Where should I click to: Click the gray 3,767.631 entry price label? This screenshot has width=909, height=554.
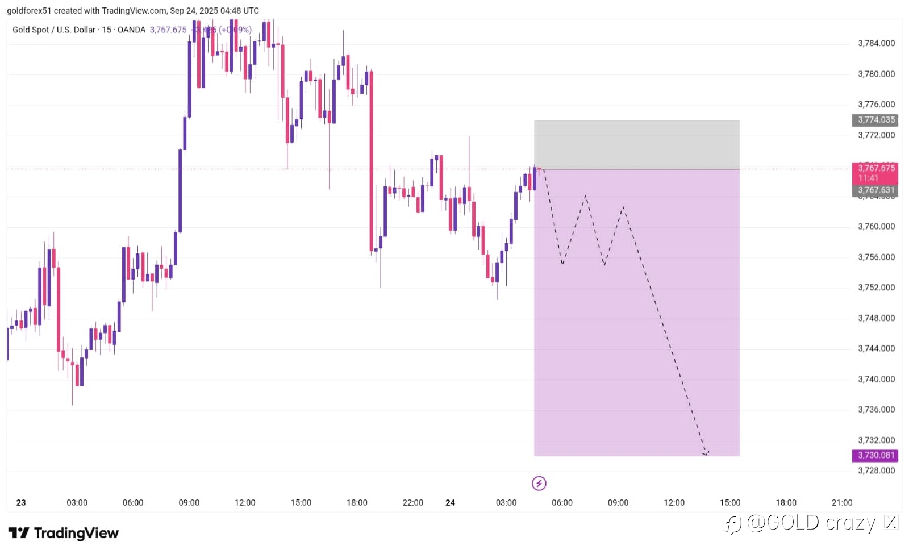click(875, 190)
